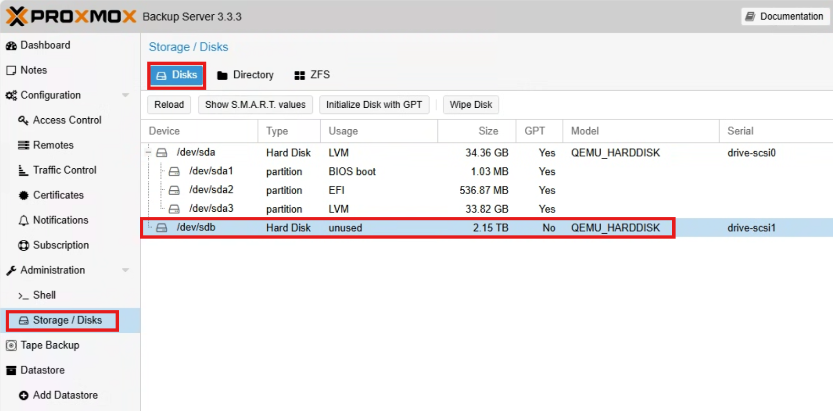This screenshot has width=833, height=411.
Task: Click the BIOS boot usage cell
Action: (x=352, y=172)
